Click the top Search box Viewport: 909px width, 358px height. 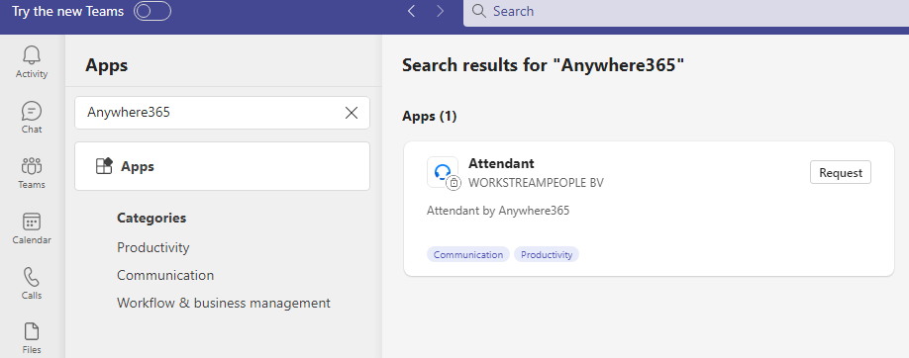click(686, 12)
